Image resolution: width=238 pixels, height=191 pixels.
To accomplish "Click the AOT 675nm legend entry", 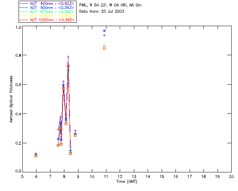I will pos(47,12).
